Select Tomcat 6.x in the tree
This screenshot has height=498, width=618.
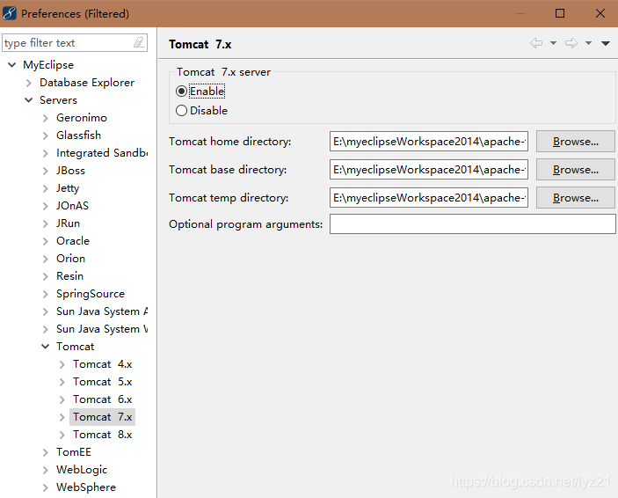coord(103,399)
